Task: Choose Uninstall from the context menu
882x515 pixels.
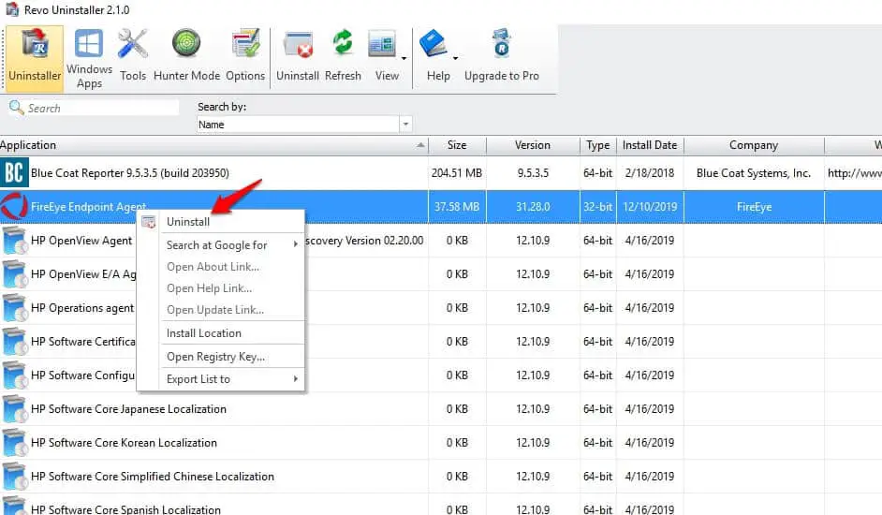Action: 188,222
